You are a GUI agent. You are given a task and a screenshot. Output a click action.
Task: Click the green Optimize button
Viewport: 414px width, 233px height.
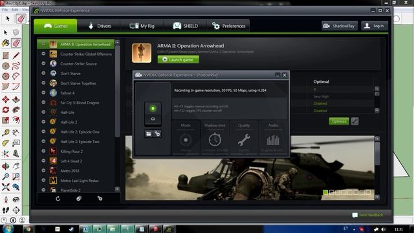tap(339, 121)
